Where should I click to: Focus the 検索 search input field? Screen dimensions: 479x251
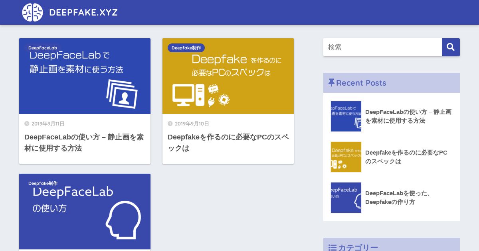coord(382,47)
